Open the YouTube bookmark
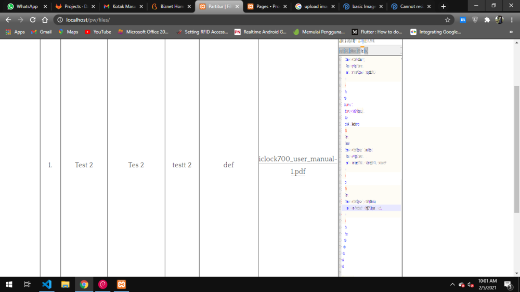The height and width of the screenshot is (292, 520). 98,32
